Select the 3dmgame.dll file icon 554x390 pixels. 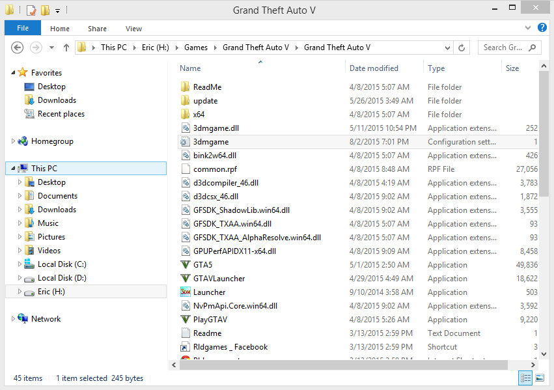click(186, 128)
